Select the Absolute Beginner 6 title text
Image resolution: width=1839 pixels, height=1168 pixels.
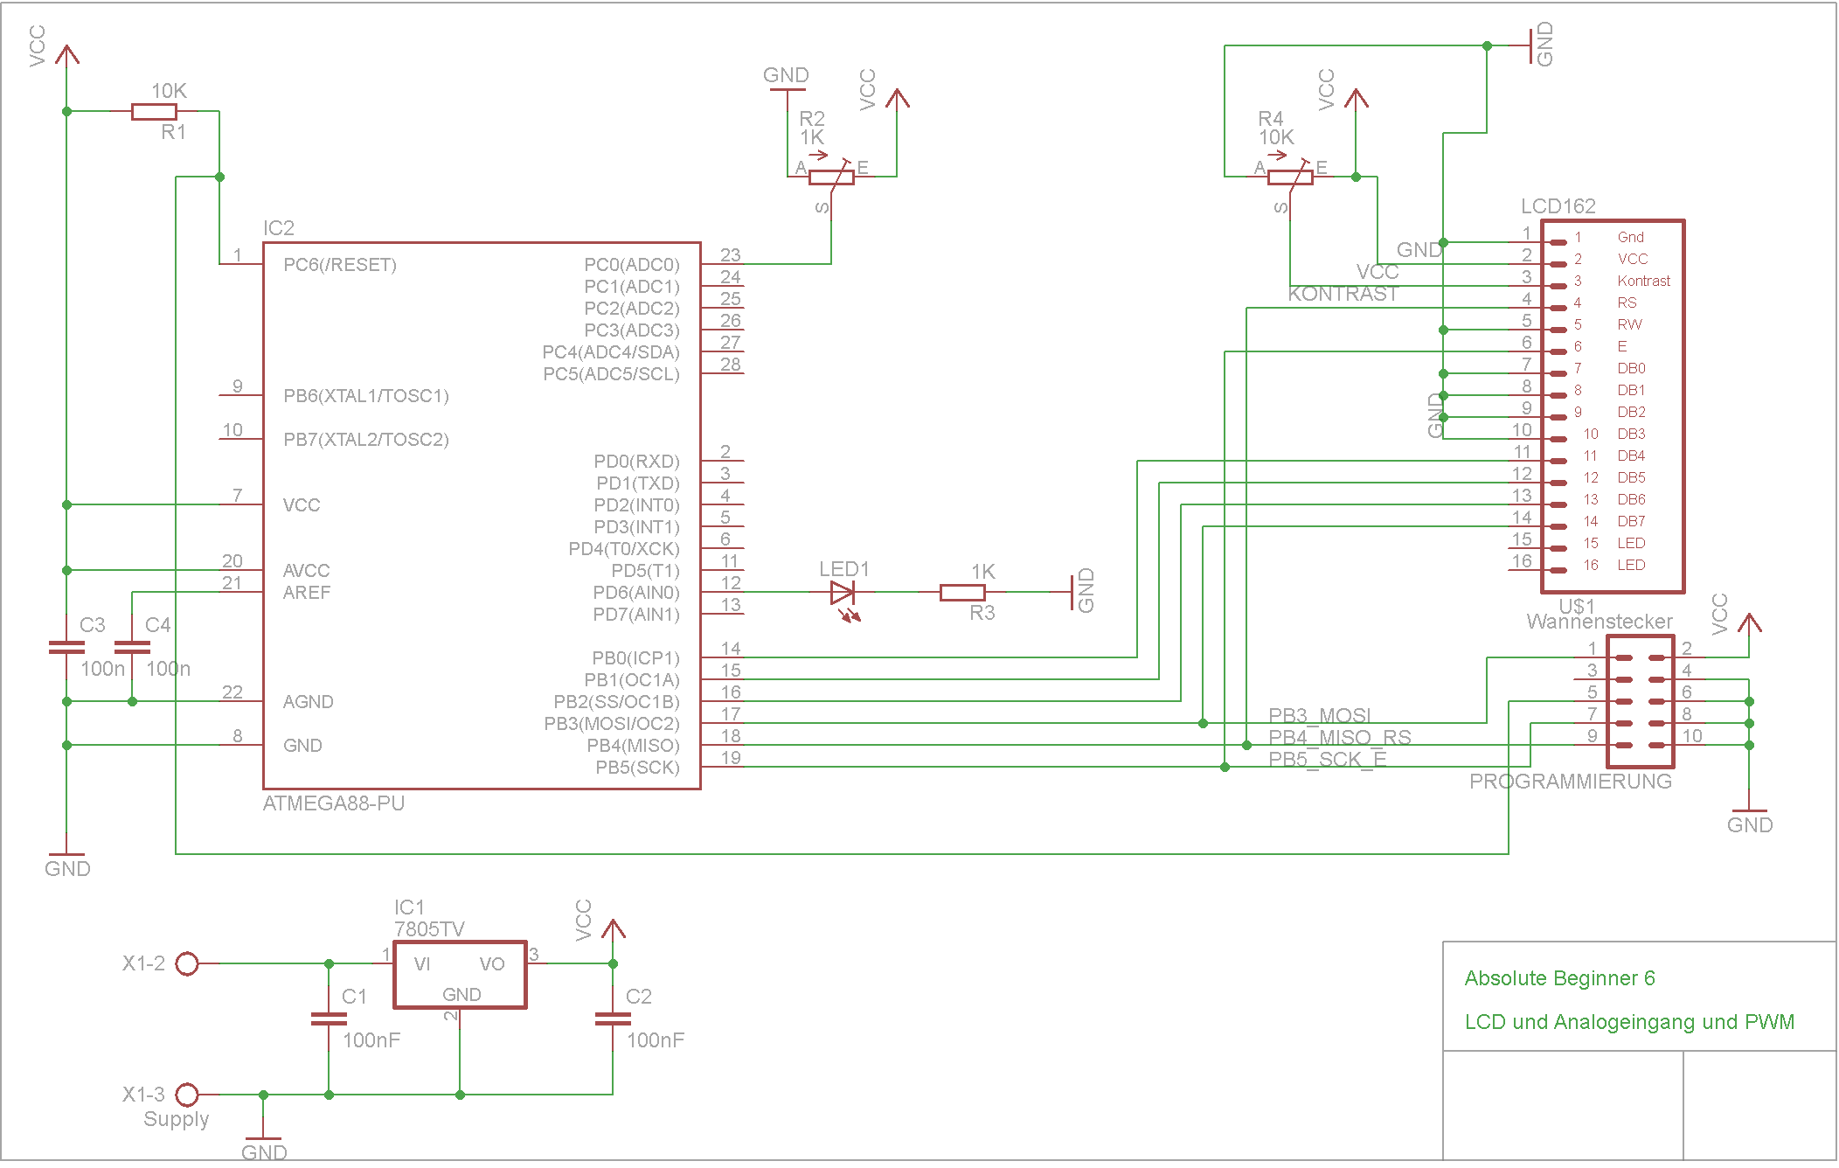tap(1559, 978)
